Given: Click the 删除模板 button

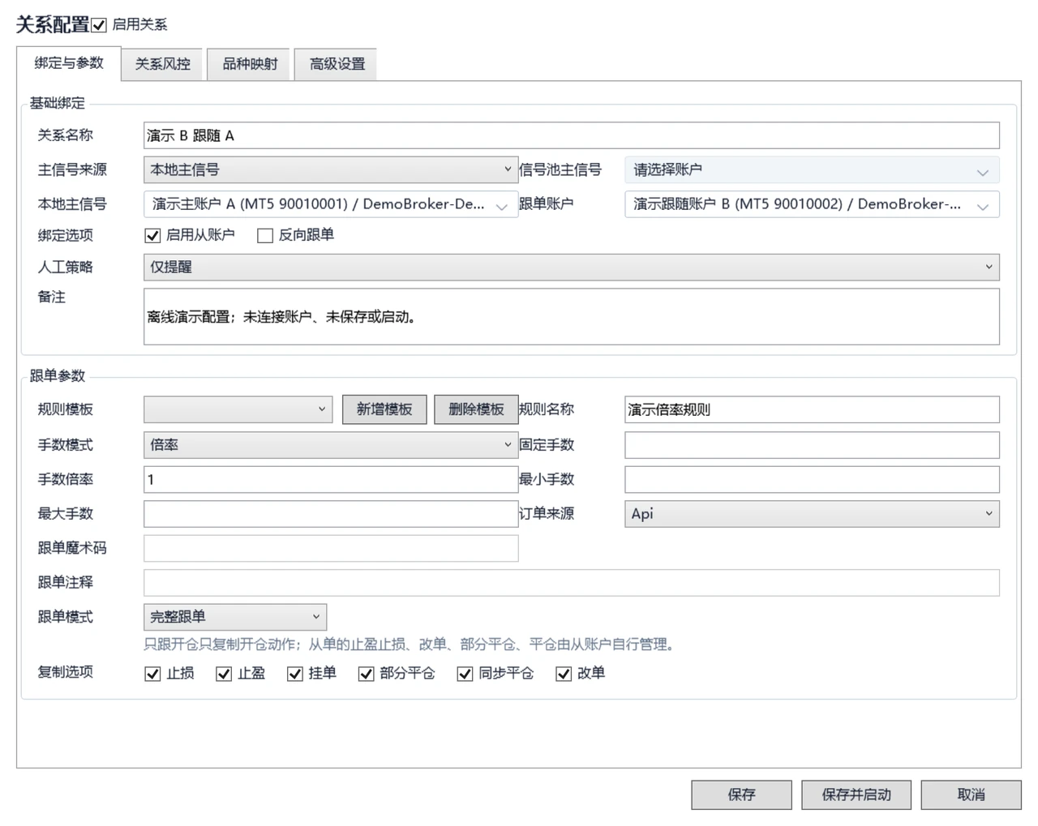Looking at the screenshot, I should (x=476, y=409).
